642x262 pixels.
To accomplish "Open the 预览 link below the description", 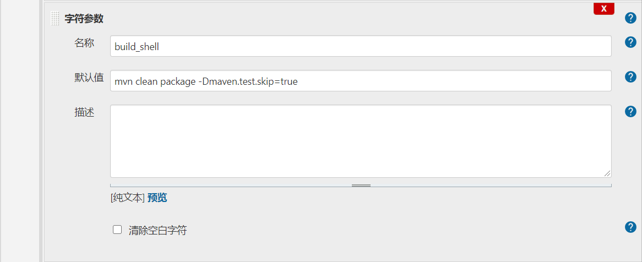I will [157, 198].
